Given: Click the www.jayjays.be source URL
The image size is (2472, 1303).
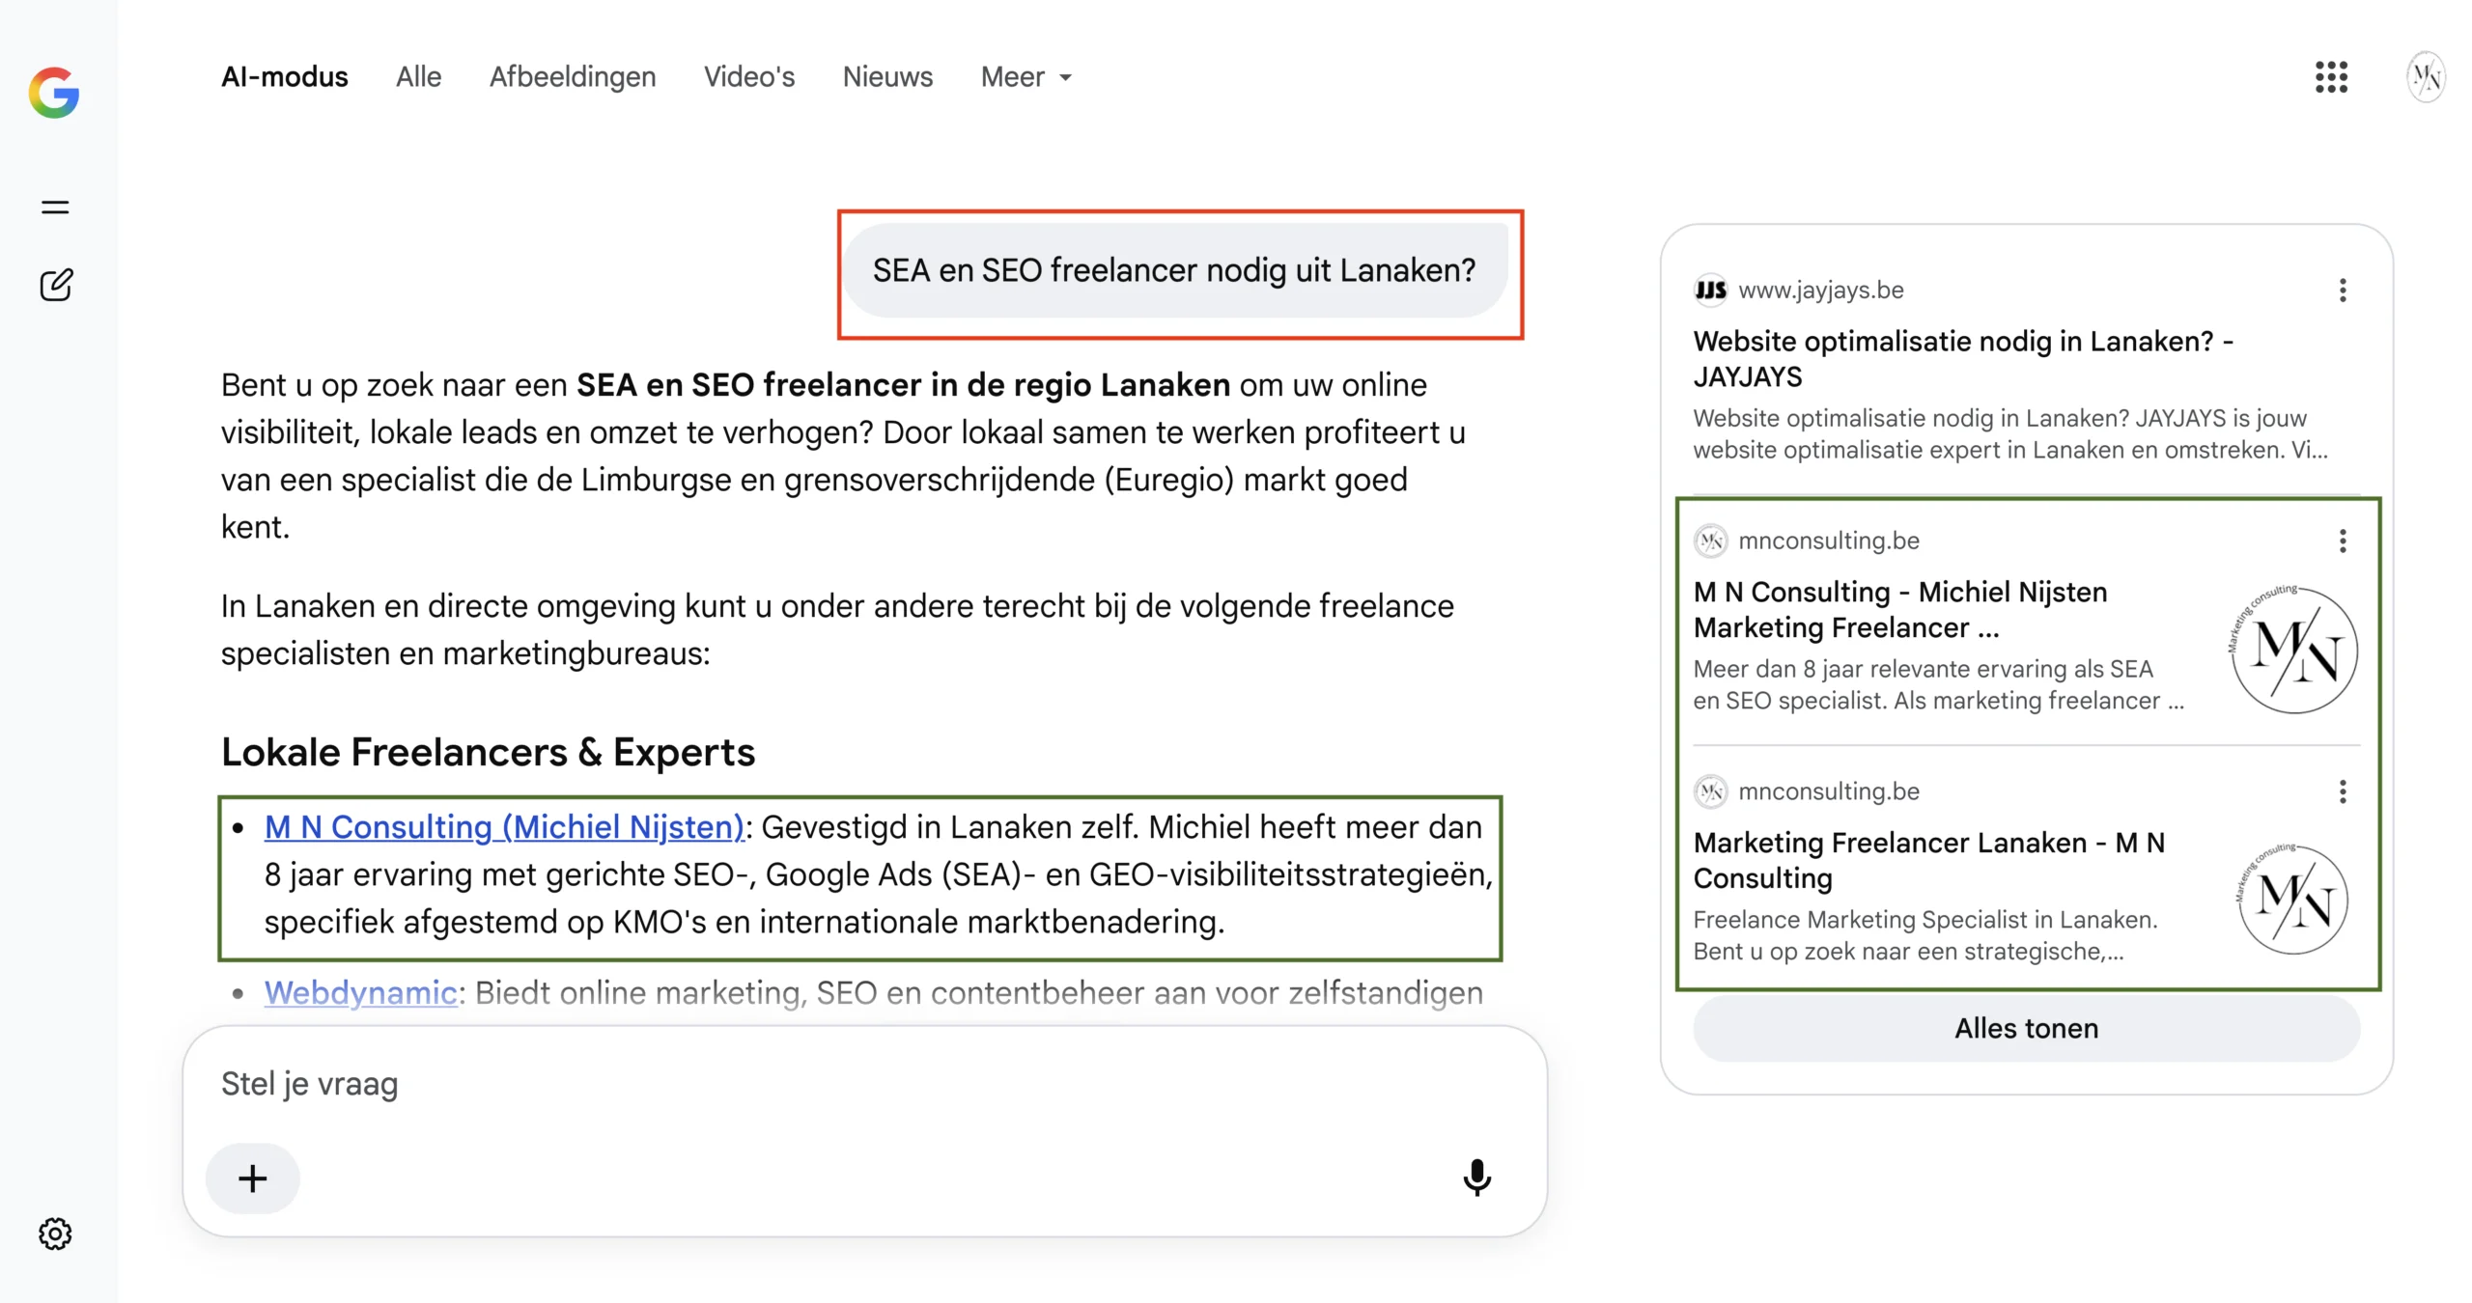Looking at the screenshot, I should click(x=1821, y=291).
